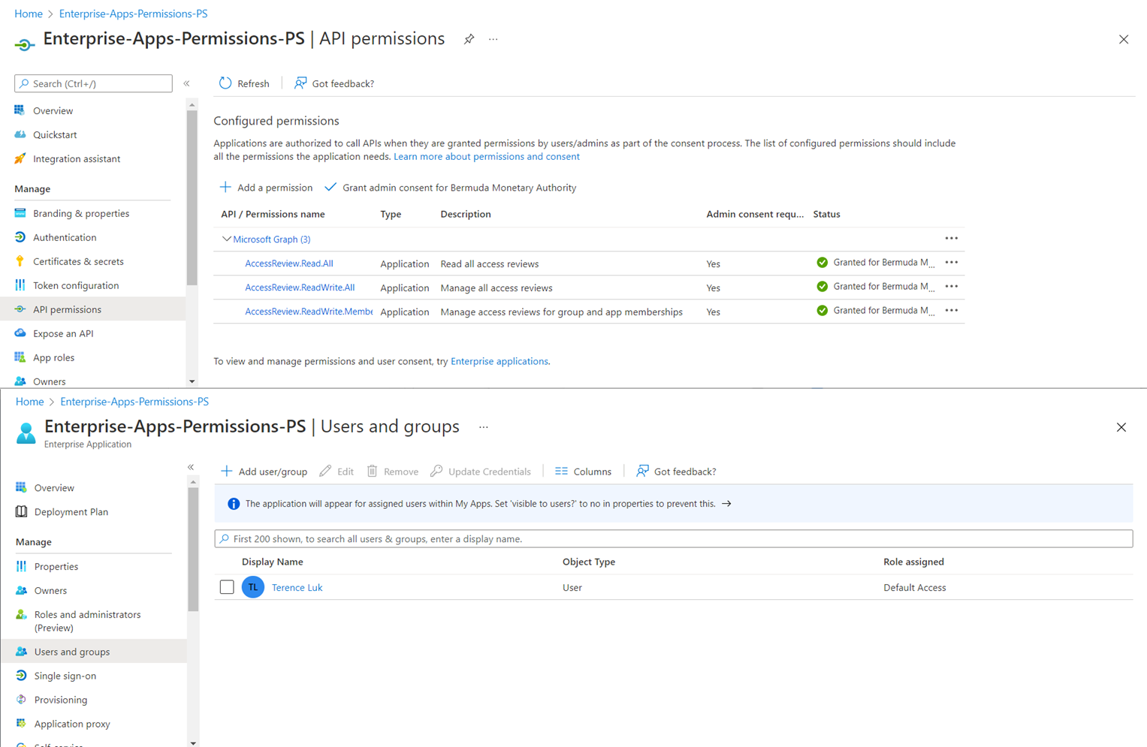The height and width of the screenshot is (747, 1147).
Task: Click the Admin consent required column header
Action: tap(755, 214)
